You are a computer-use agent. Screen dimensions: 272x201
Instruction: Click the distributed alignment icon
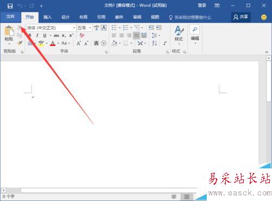click(x=144, y=35)
